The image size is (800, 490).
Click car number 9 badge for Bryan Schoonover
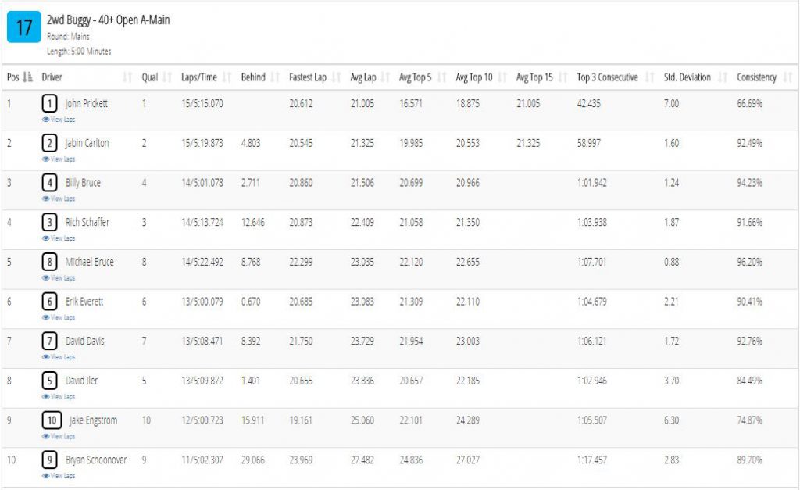pos(49,460)
